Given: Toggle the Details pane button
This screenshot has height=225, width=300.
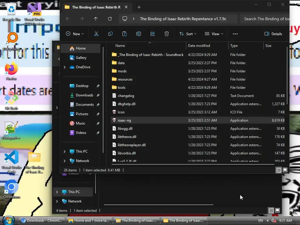Looking at the screenshot, I should 273,34.
